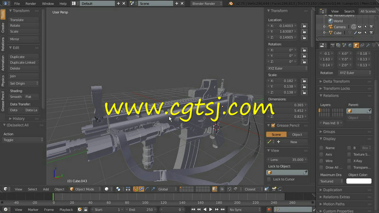The image size is (379, 213).
Task: Click the Translate button
Action: pos(23,20)
